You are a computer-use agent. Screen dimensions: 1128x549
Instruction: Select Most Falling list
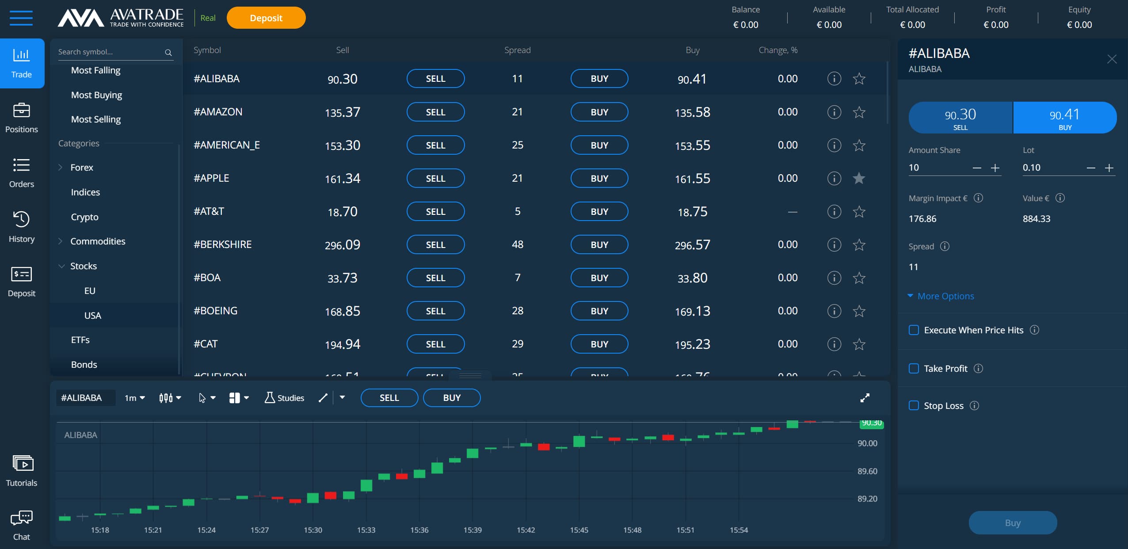coord(95,70)
